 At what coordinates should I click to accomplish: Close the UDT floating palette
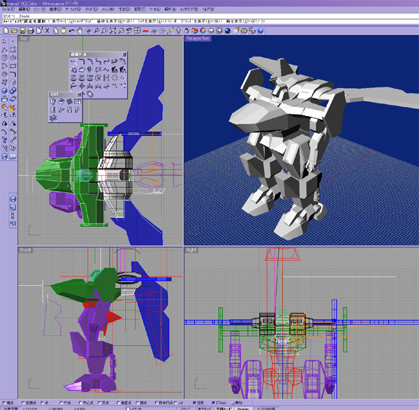(x=80, y=94)
